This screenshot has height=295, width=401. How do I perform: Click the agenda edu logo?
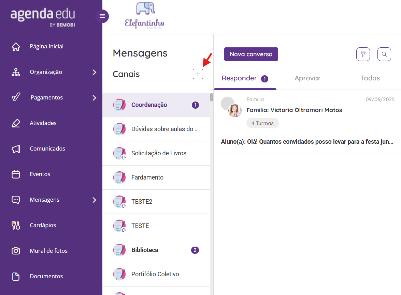tap(43, 17)
